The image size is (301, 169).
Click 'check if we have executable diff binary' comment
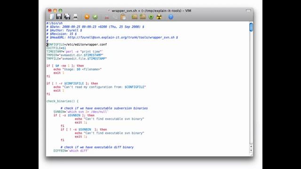click(x=97, y=147)
